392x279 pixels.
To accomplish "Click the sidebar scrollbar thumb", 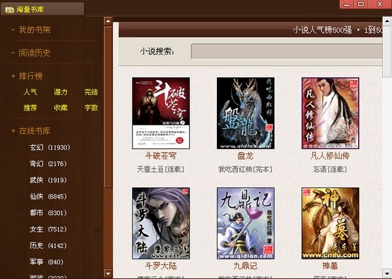I will coord(108,108).
